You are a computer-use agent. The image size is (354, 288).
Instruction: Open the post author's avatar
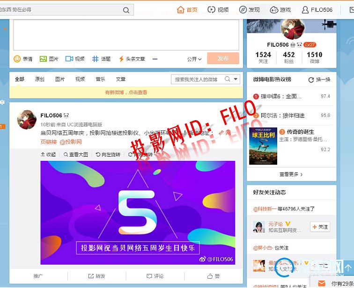tap(27, 120)
